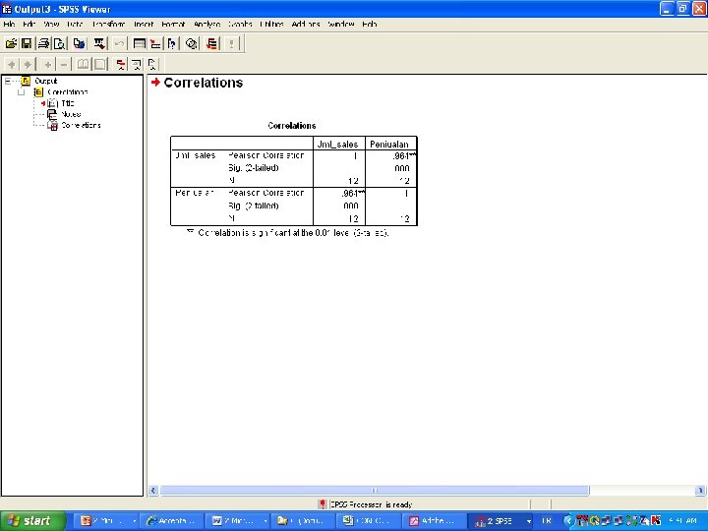The width and height of the screenshot is (708, 531).
Task: Open the Graphs menu
Action: click(x=240, y=24)
